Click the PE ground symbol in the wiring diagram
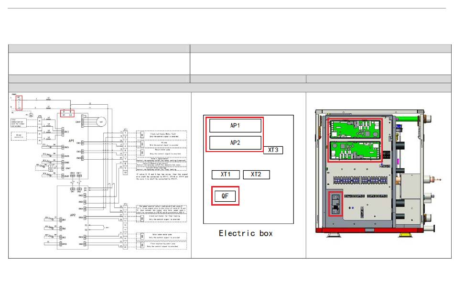454x306 pixels. [31, 115]
